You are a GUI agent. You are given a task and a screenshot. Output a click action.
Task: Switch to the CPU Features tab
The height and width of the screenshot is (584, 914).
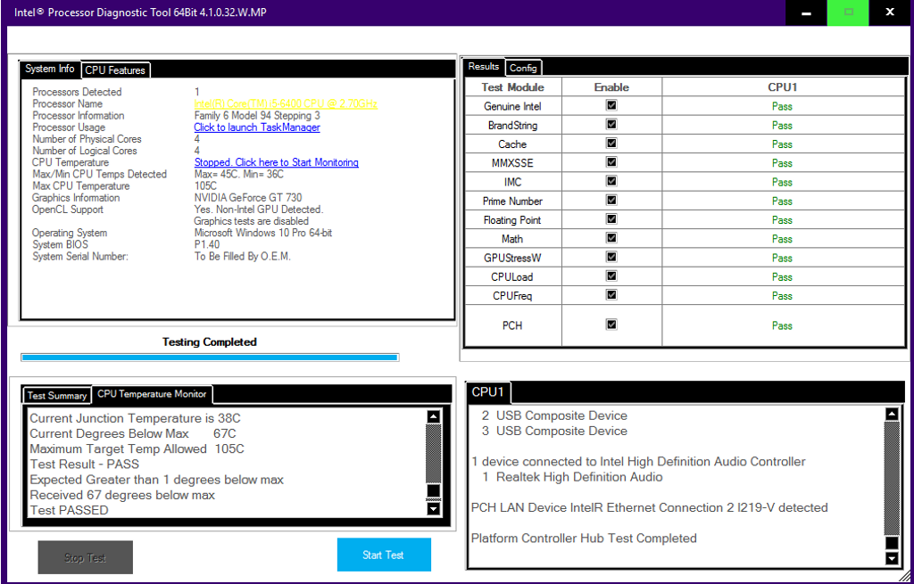pos(115,70)
